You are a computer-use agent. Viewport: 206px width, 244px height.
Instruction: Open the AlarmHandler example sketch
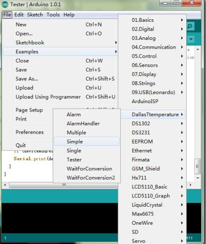(x=87, y=123)
